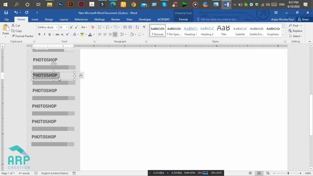Toggle strikethrough formatting
Image resolution: width=313 pixels, height=176 pixels.
pyautogui.click(x=57, y=34)
